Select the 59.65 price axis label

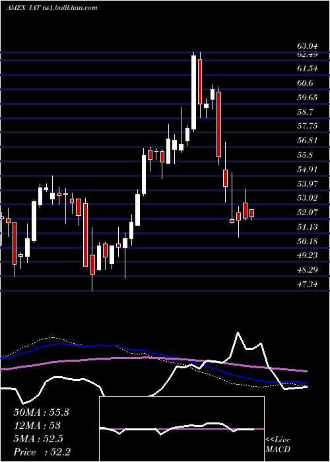coord(308,98)
